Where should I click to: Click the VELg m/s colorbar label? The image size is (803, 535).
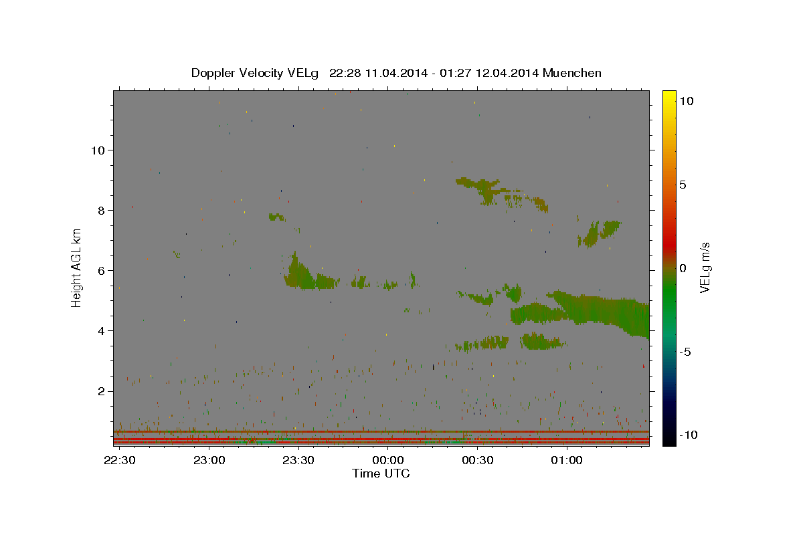point(705,267)
